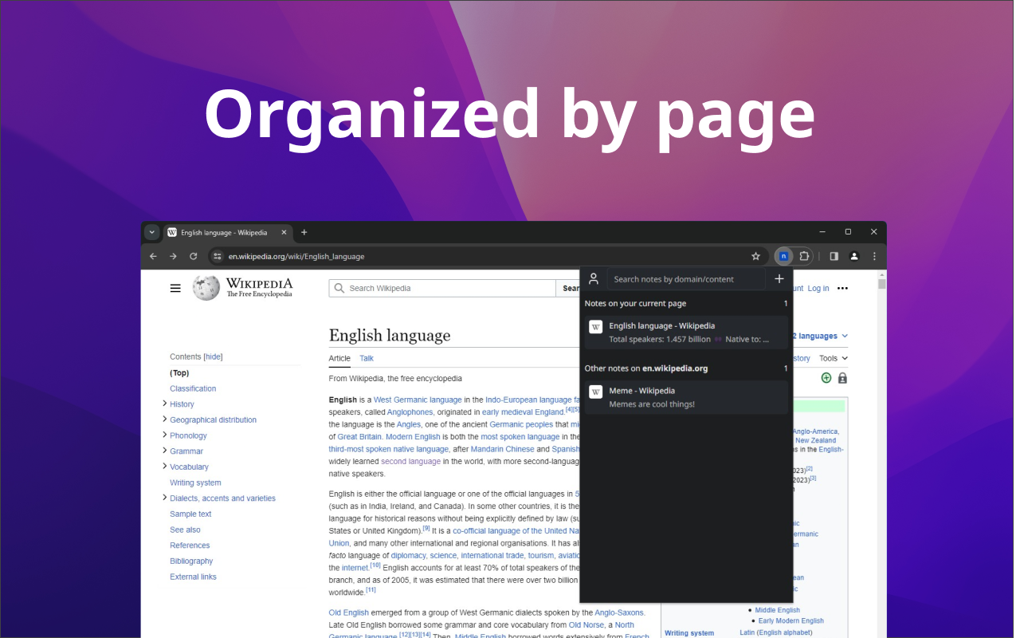Select the English language - Wikipedia tab
1020x638 pixels.
pos(228,232)
